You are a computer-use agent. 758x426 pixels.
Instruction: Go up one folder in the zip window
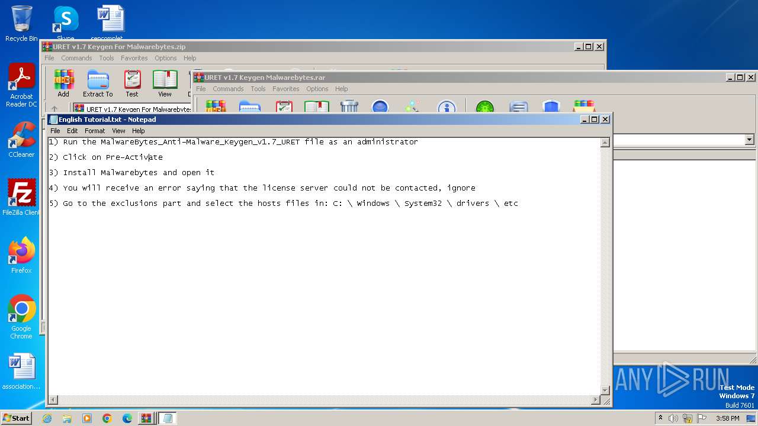tap(54, 109)
